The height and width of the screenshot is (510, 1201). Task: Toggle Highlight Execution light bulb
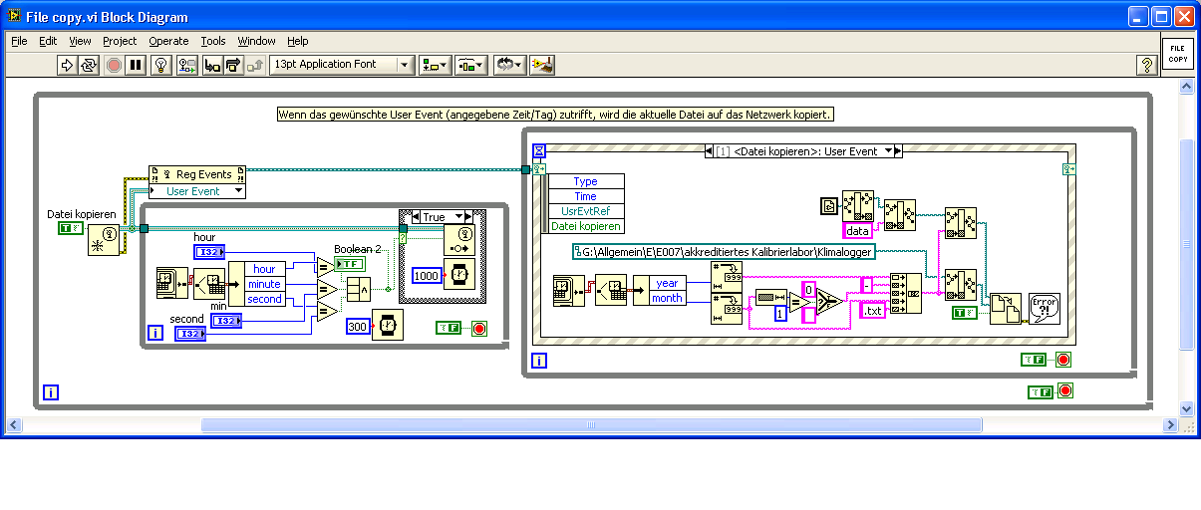tap(159, 65)
